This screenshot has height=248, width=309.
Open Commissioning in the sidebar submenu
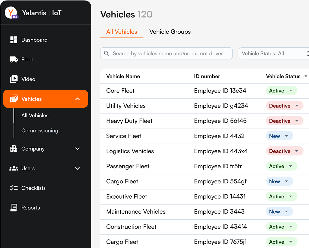40,131
